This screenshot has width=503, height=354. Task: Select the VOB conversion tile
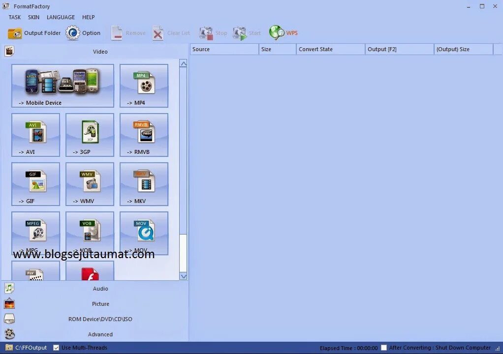pos(90,233)
